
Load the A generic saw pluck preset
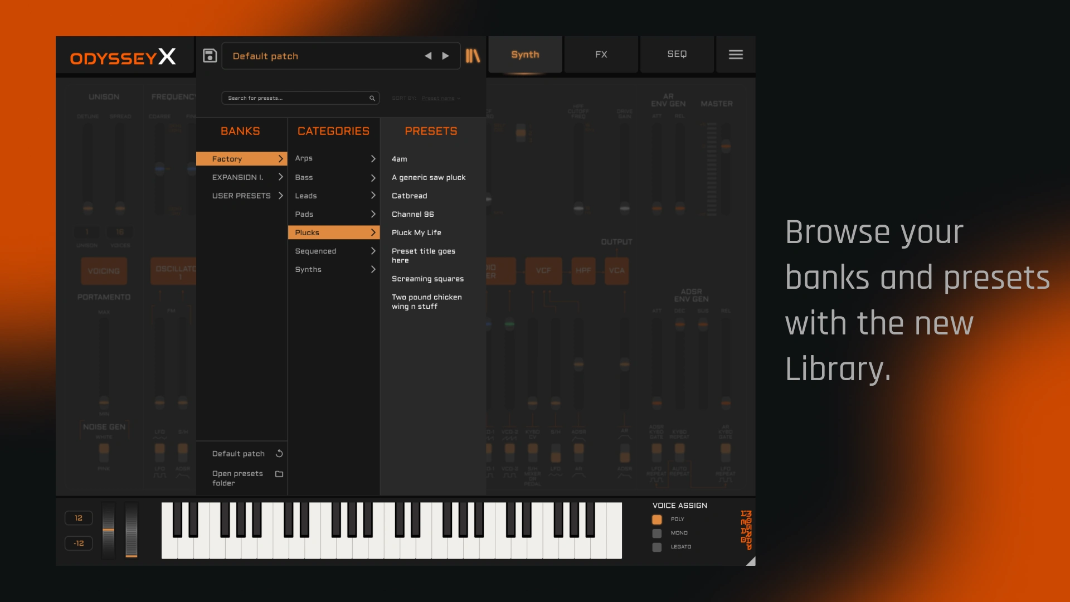coord(429,177)
